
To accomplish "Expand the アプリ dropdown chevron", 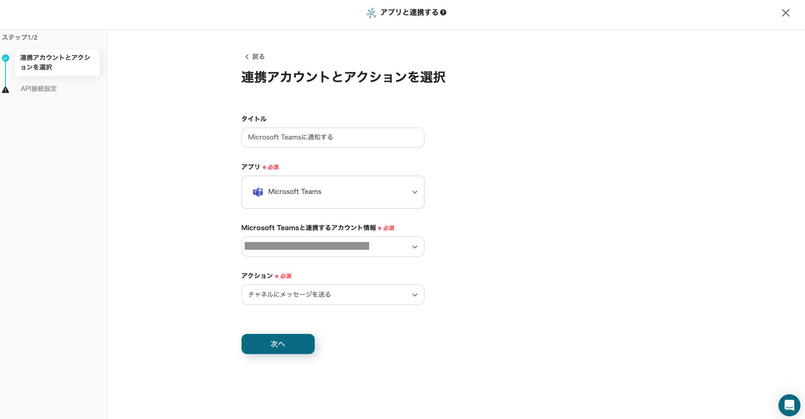I will tap(414, 192).
